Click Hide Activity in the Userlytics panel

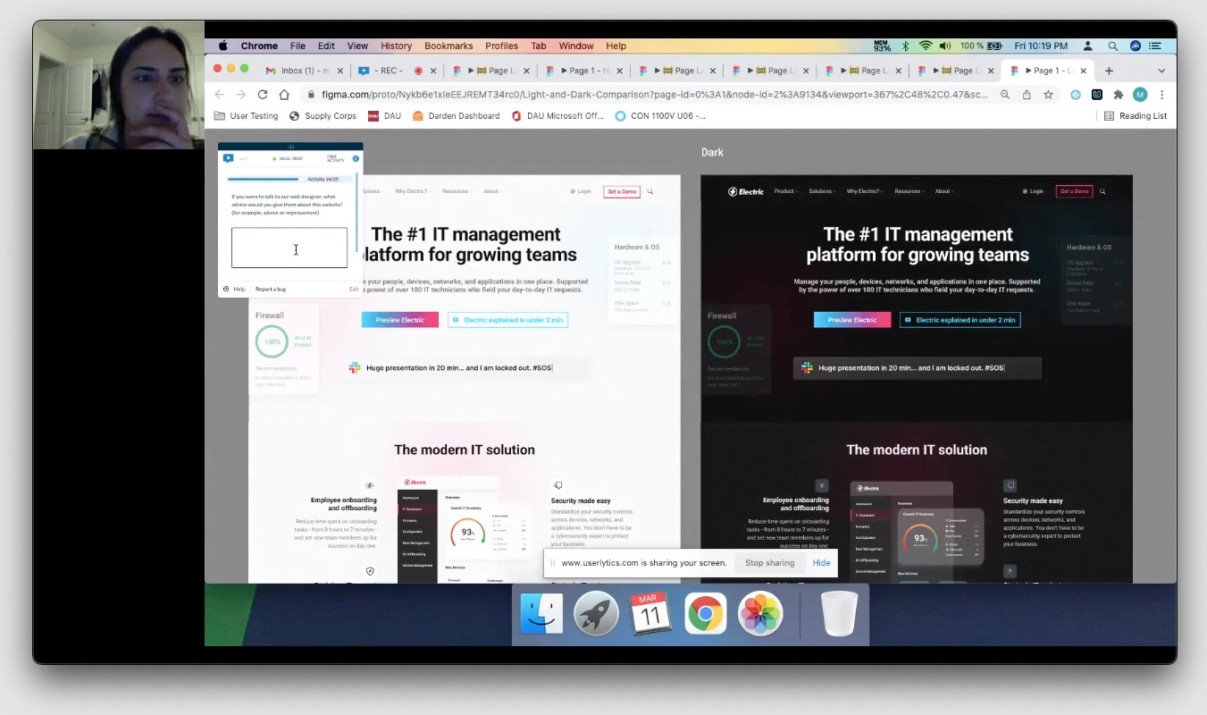tap(336, 158)
